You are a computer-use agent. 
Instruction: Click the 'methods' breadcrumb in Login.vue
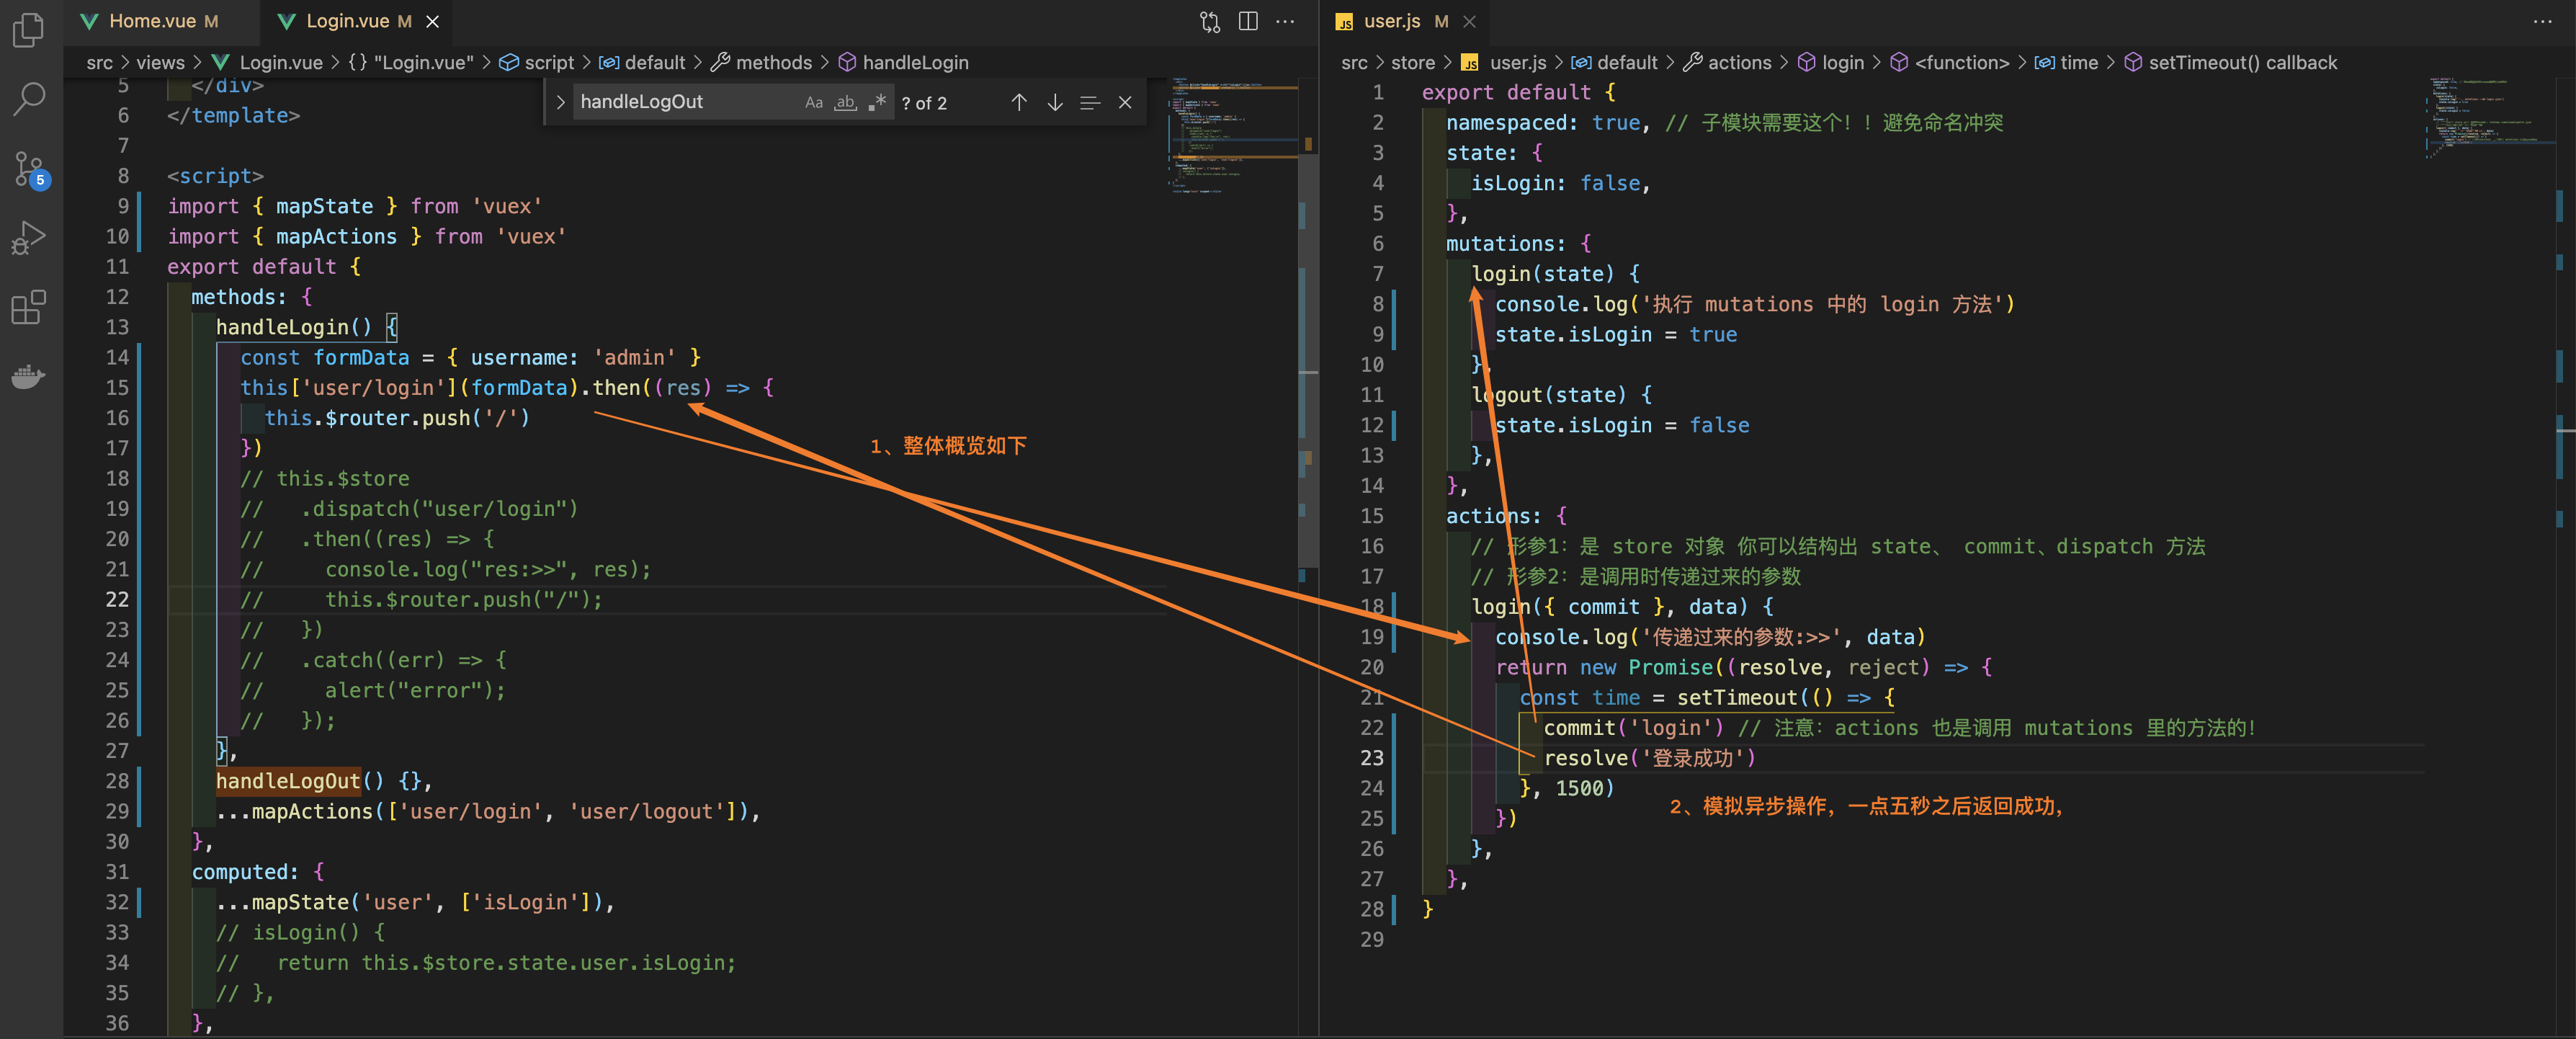tap(773, 62)
